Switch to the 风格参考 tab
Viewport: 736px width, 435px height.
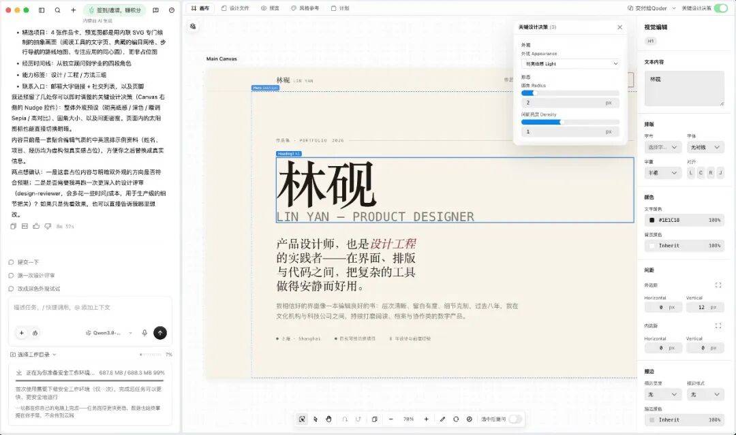(x=305, y=8)
